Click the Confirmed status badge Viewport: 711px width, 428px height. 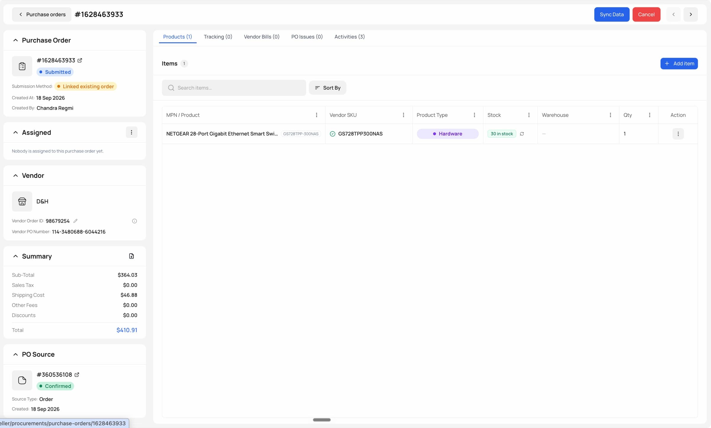coord(55,386)
